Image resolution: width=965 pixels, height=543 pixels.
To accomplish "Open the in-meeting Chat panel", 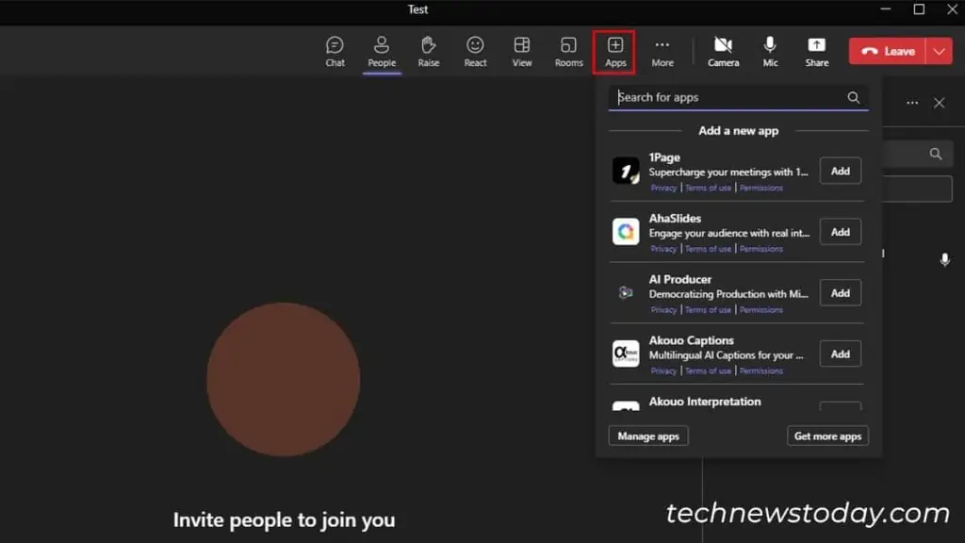I will click(x=335, y=50).
